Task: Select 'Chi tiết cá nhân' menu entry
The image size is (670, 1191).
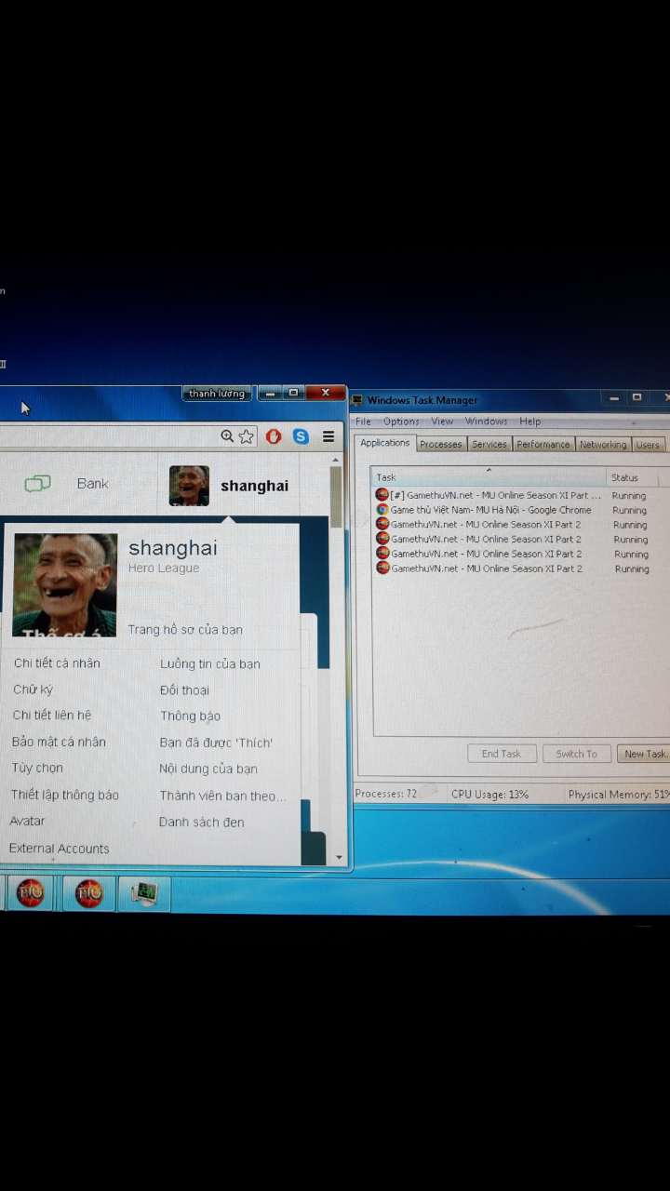Action: pos(57,663)
